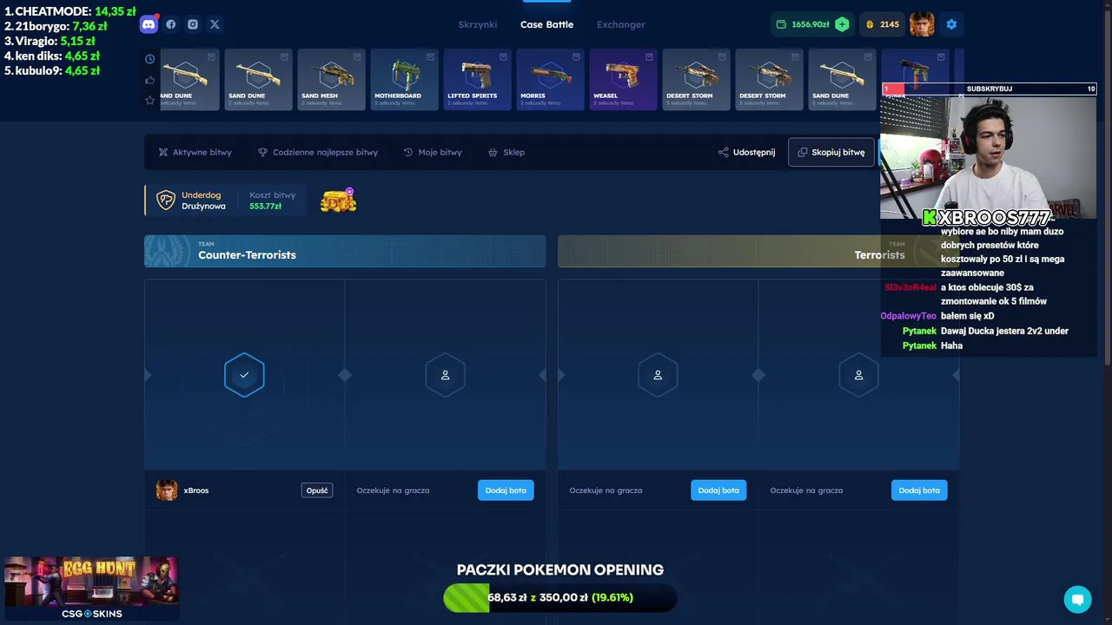Click chat username OdpalowyTeo
This screenshot has width=1112, height=625.
point(908,316)
